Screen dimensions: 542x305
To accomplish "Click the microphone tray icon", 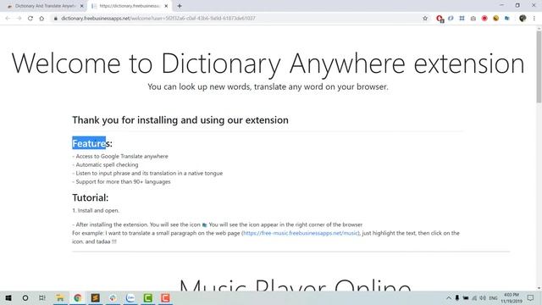I will 457,297.
